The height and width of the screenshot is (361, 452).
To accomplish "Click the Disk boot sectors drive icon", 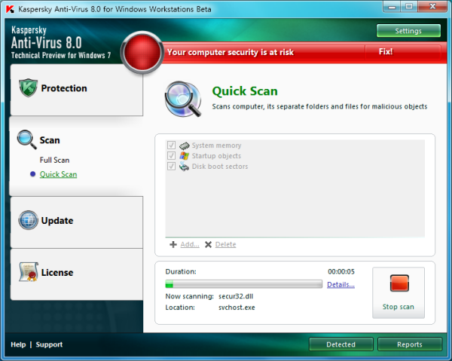I will point(185,167).
